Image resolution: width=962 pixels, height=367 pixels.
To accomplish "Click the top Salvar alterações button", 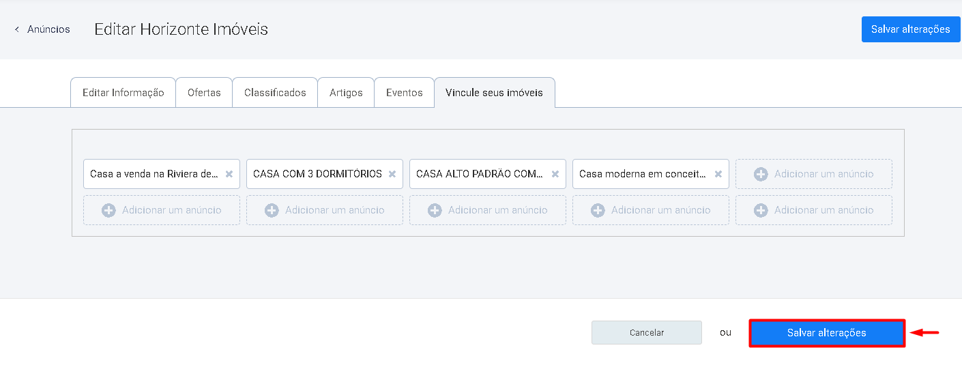I will (x=911, y=29).
